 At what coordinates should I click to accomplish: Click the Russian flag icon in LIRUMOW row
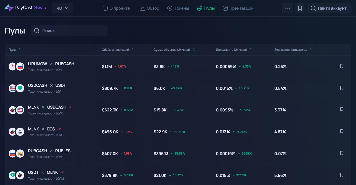pos(20,66)
